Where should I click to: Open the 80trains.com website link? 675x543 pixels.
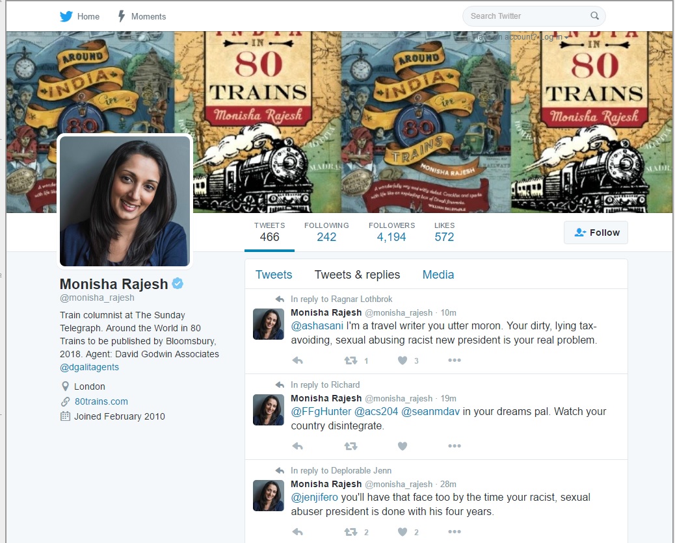click(x=101, y=401)
